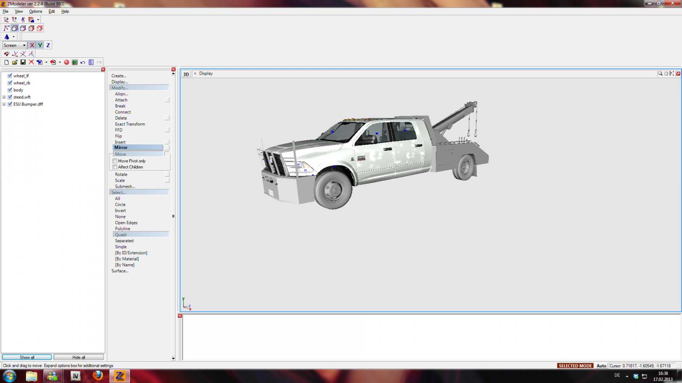
Task: Toggle the Z axis button
Action: pos(48,45)
